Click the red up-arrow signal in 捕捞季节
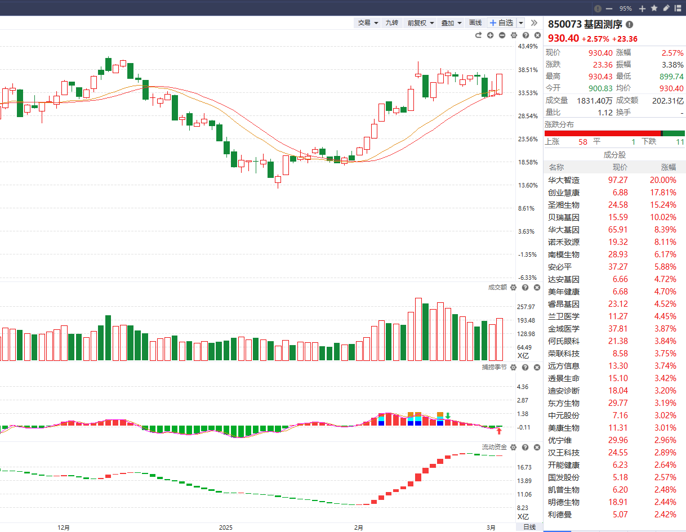The image size is (686, 532). tap(498, 431)
